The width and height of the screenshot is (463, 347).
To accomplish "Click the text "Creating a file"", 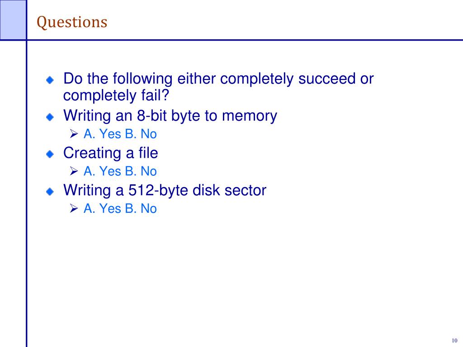I will [111, 153].
